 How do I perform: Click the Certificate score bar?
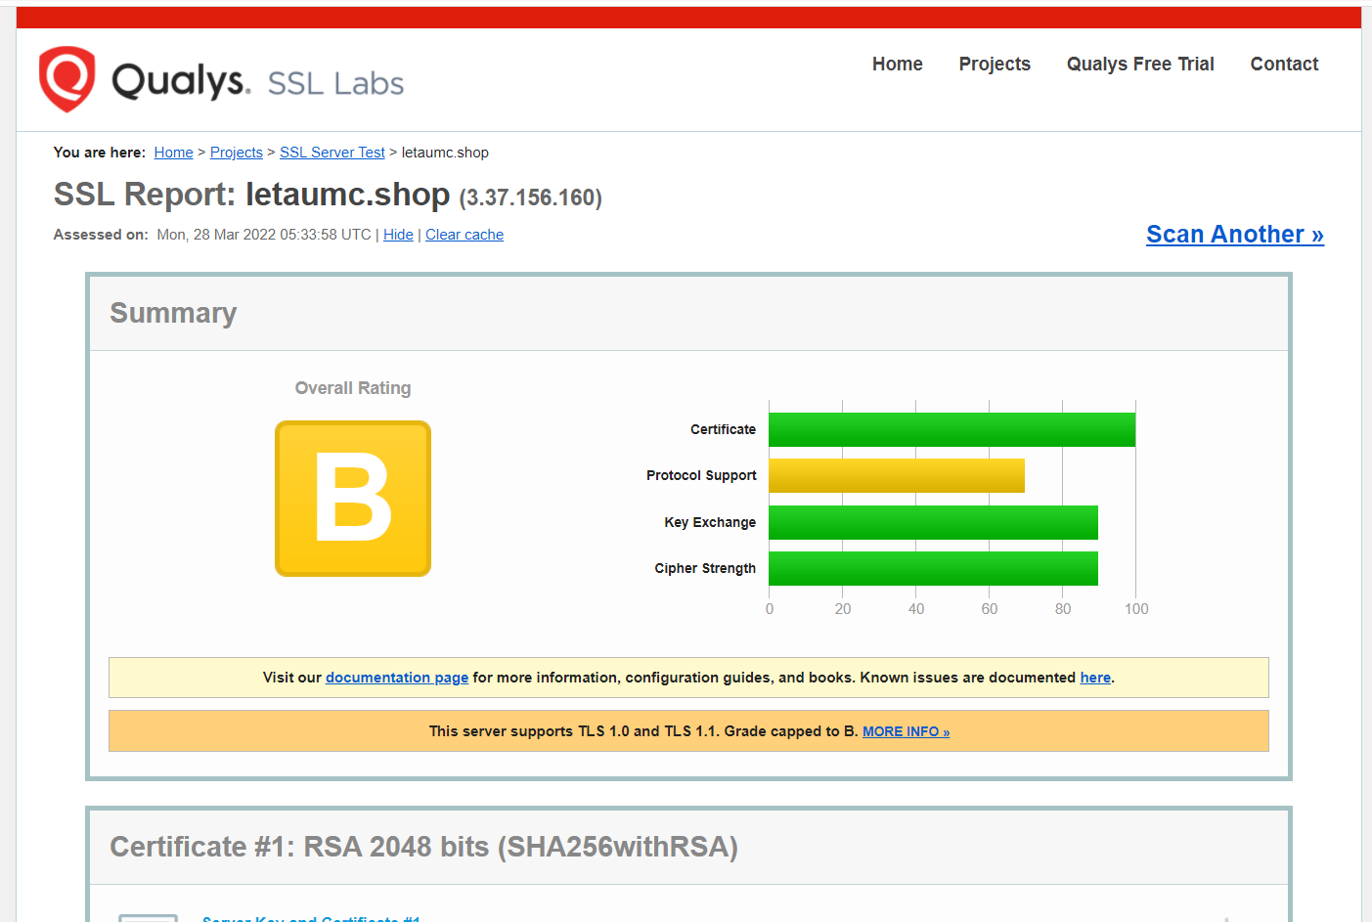pyautogui.click(x=952, y=430)
